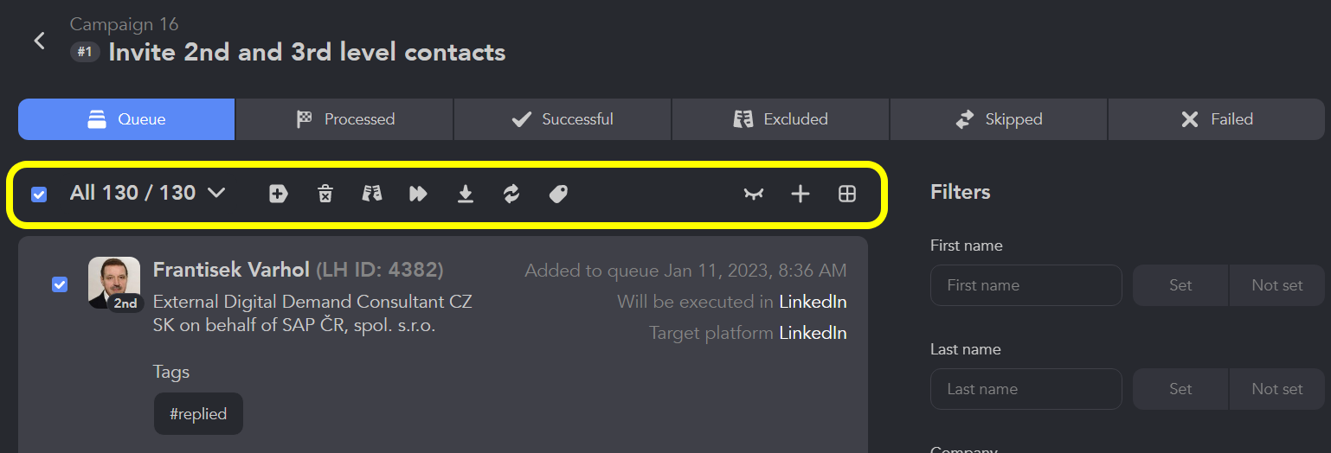1331x453 pixels.
Task: Open the Excluded tab
Action: coord(780,119)
